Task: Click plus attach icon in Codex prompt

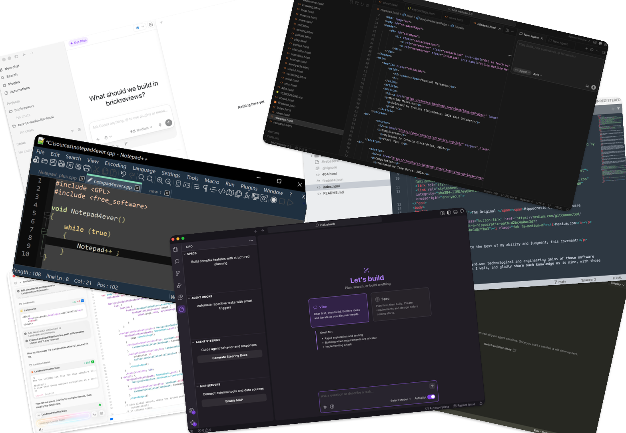Action: point(98,140)
